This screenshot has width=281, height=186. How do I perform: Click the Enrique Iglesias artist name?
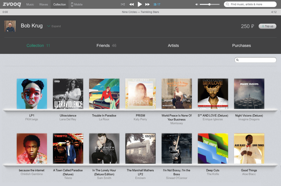pos(213,119)
